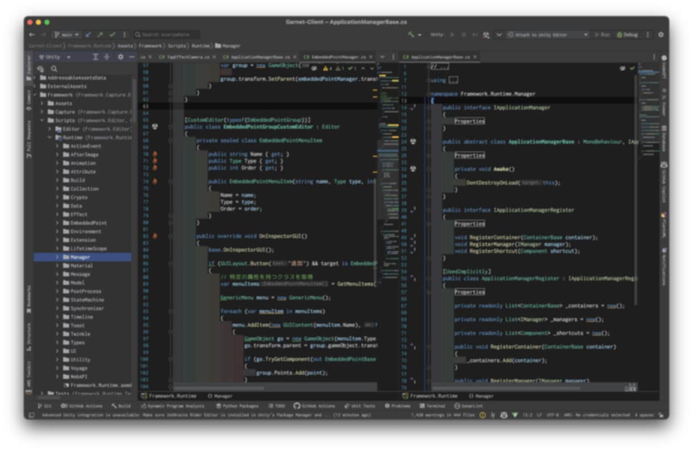The width and height of the screenshot is (693, 451).
Task: Expand the folded Properties region in IApplicationManager
Action: point(469,121)
